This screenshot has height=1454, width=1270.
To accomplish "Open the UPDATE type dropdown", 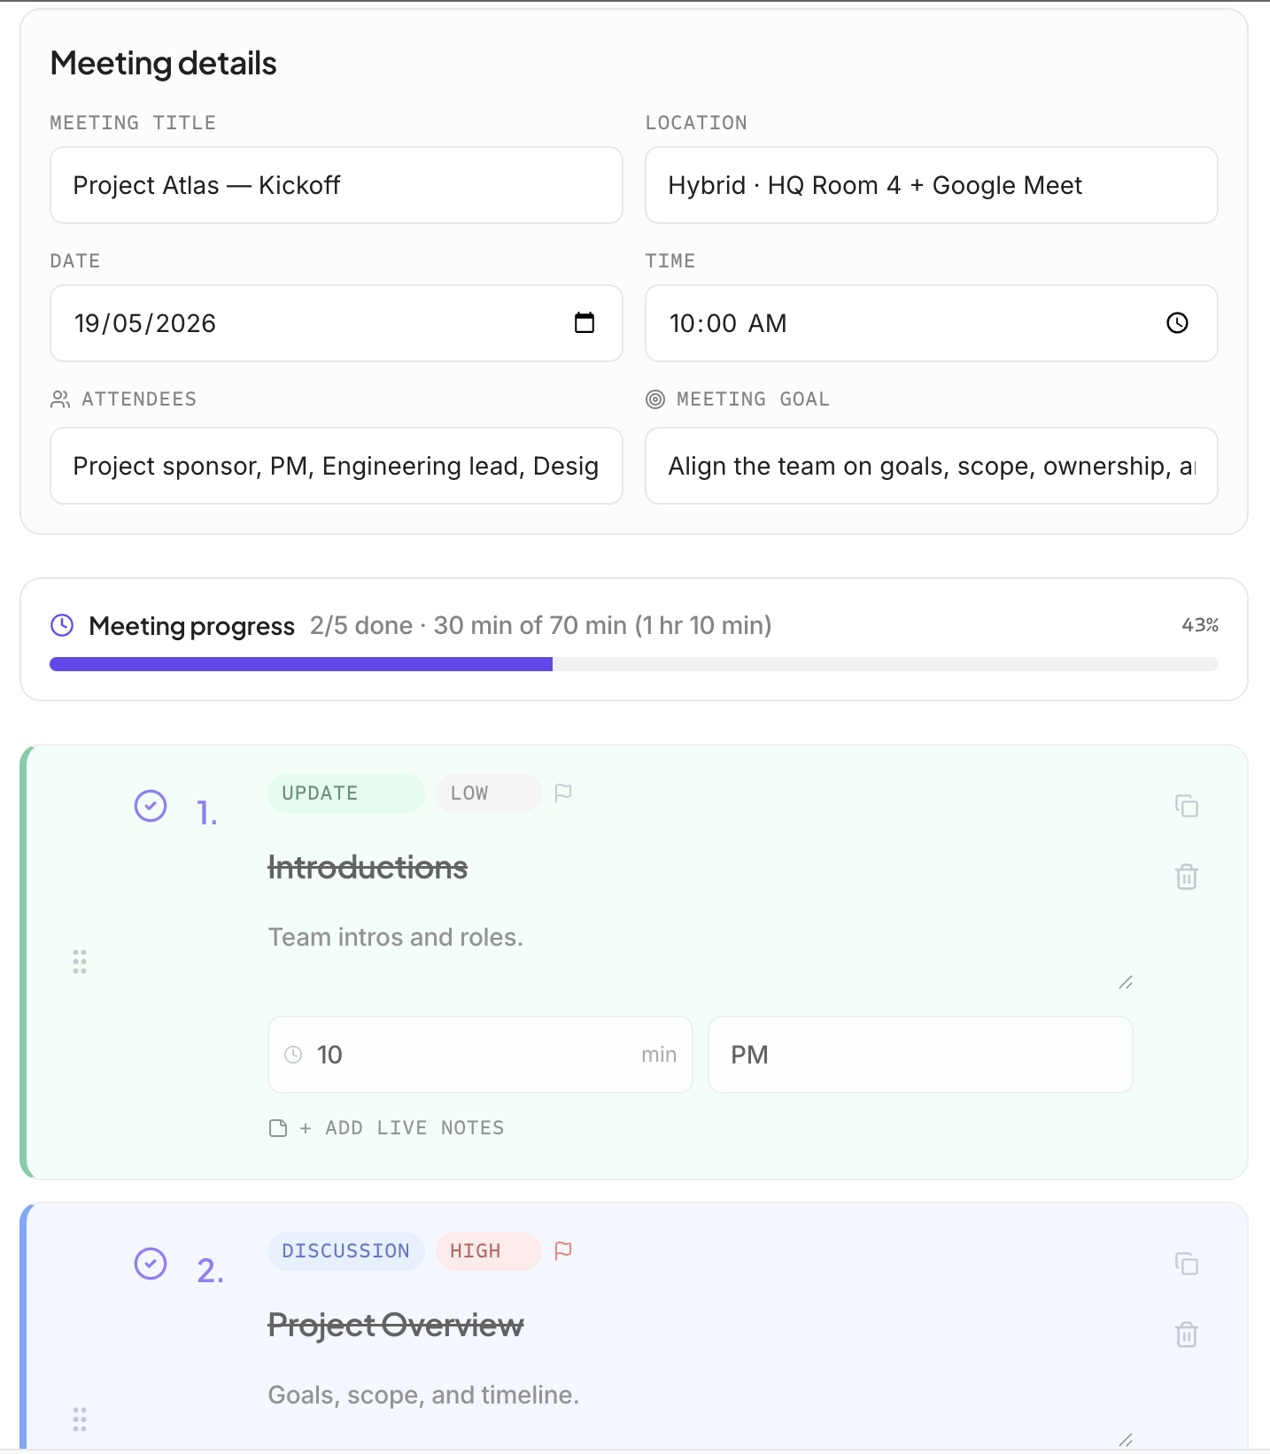I will click(346, 793).
